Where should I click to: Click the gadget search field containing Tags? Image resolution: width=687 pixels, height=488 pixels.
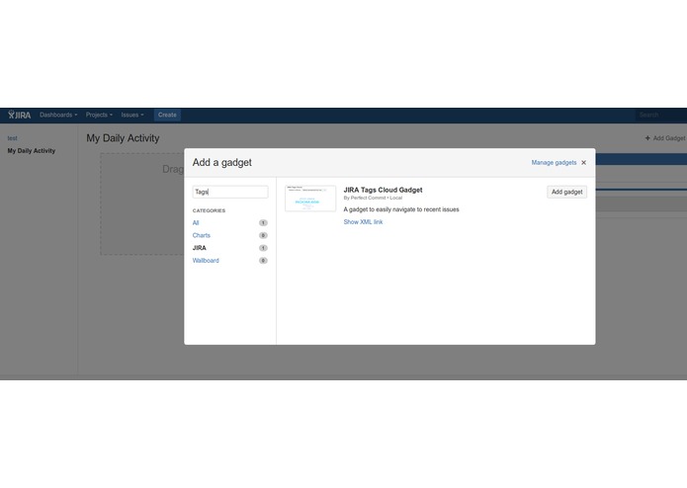[230, 192]
